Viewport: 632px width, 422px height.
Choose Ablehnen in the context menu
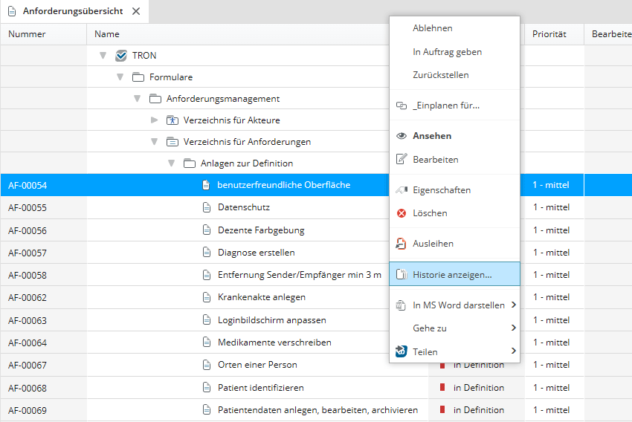click(x=433, y=28)
